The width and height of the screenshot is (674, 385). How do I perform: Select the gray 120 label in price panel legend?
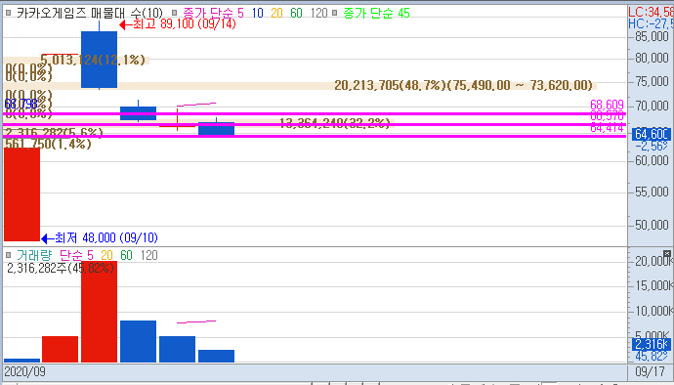tap(319, 13)
